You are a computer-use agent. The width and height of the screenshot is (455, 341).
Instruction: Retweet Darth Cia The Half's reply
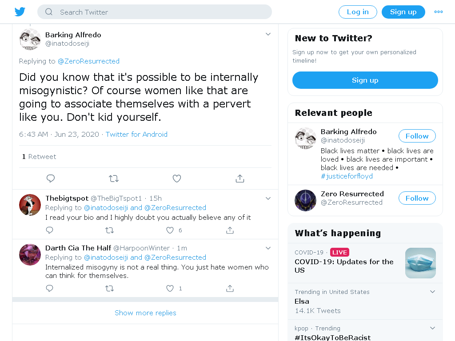coord(109,289)
